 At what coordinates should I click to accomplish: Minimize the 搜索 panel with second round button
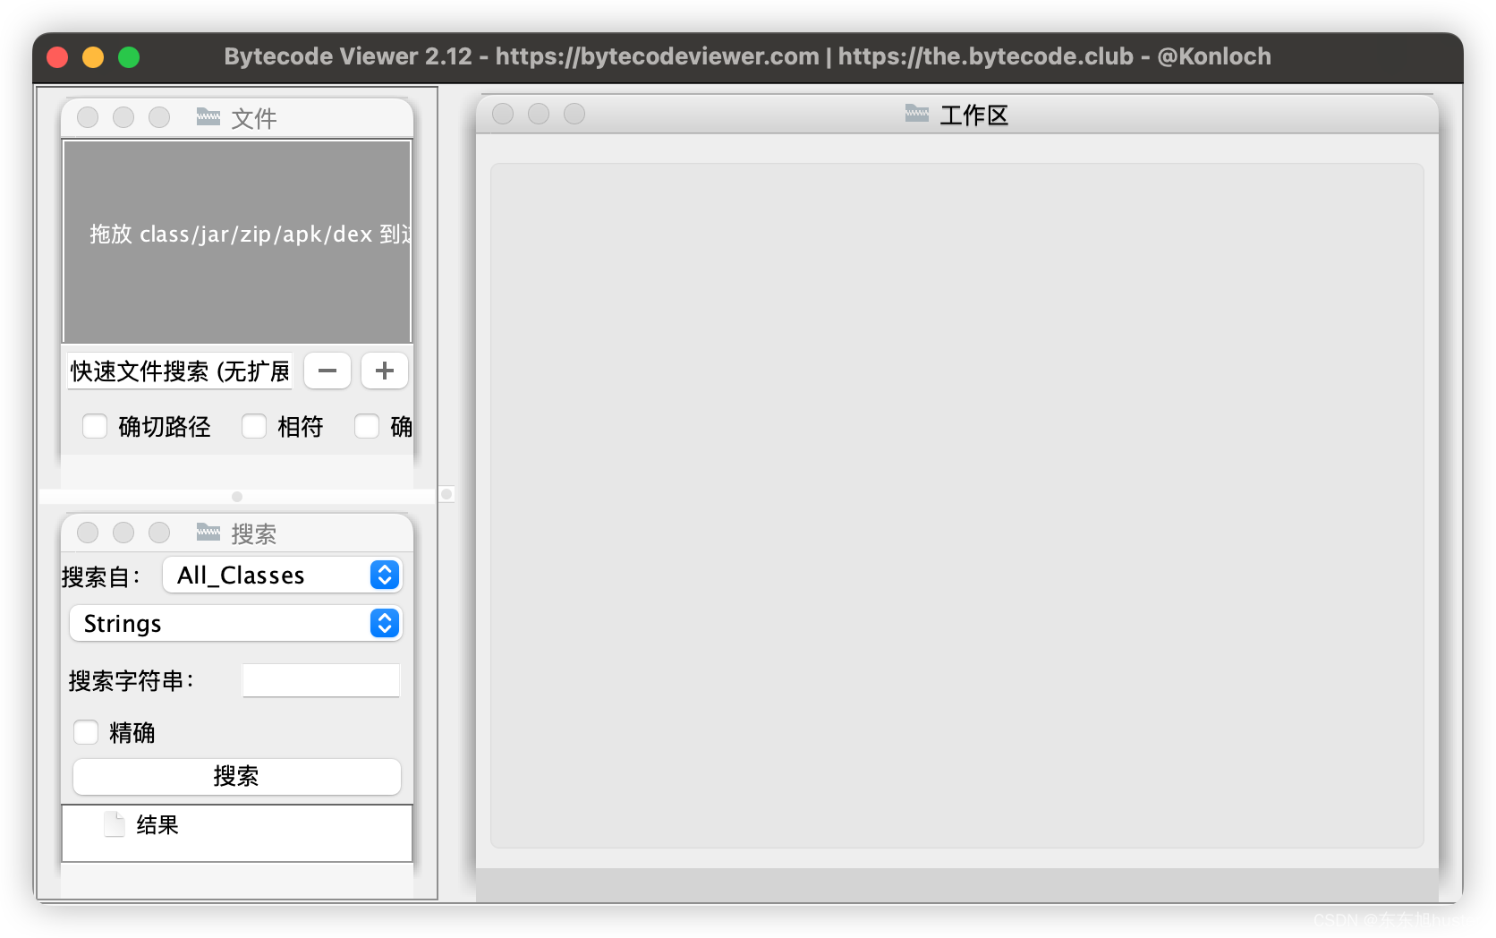tap(123, 533)
